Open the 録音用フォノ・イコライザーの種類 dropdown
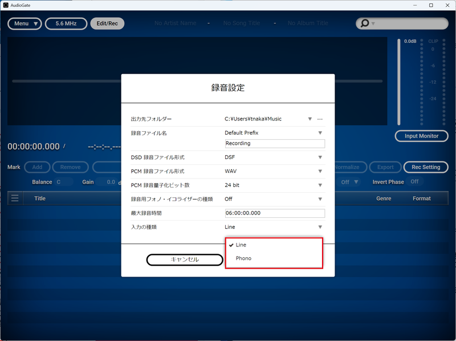The width and height of the screenshot is (456, 341). (320, 200)
